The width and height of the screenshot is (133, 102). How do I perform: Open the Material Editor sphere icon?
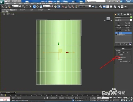click(115, 7)
